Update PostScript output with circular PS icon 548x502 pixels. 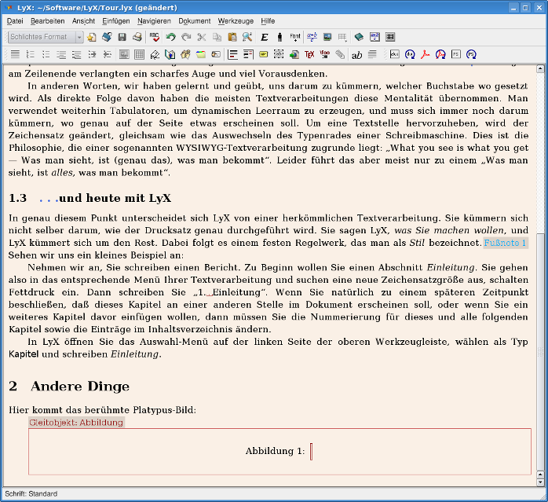[x=472, y=54]
